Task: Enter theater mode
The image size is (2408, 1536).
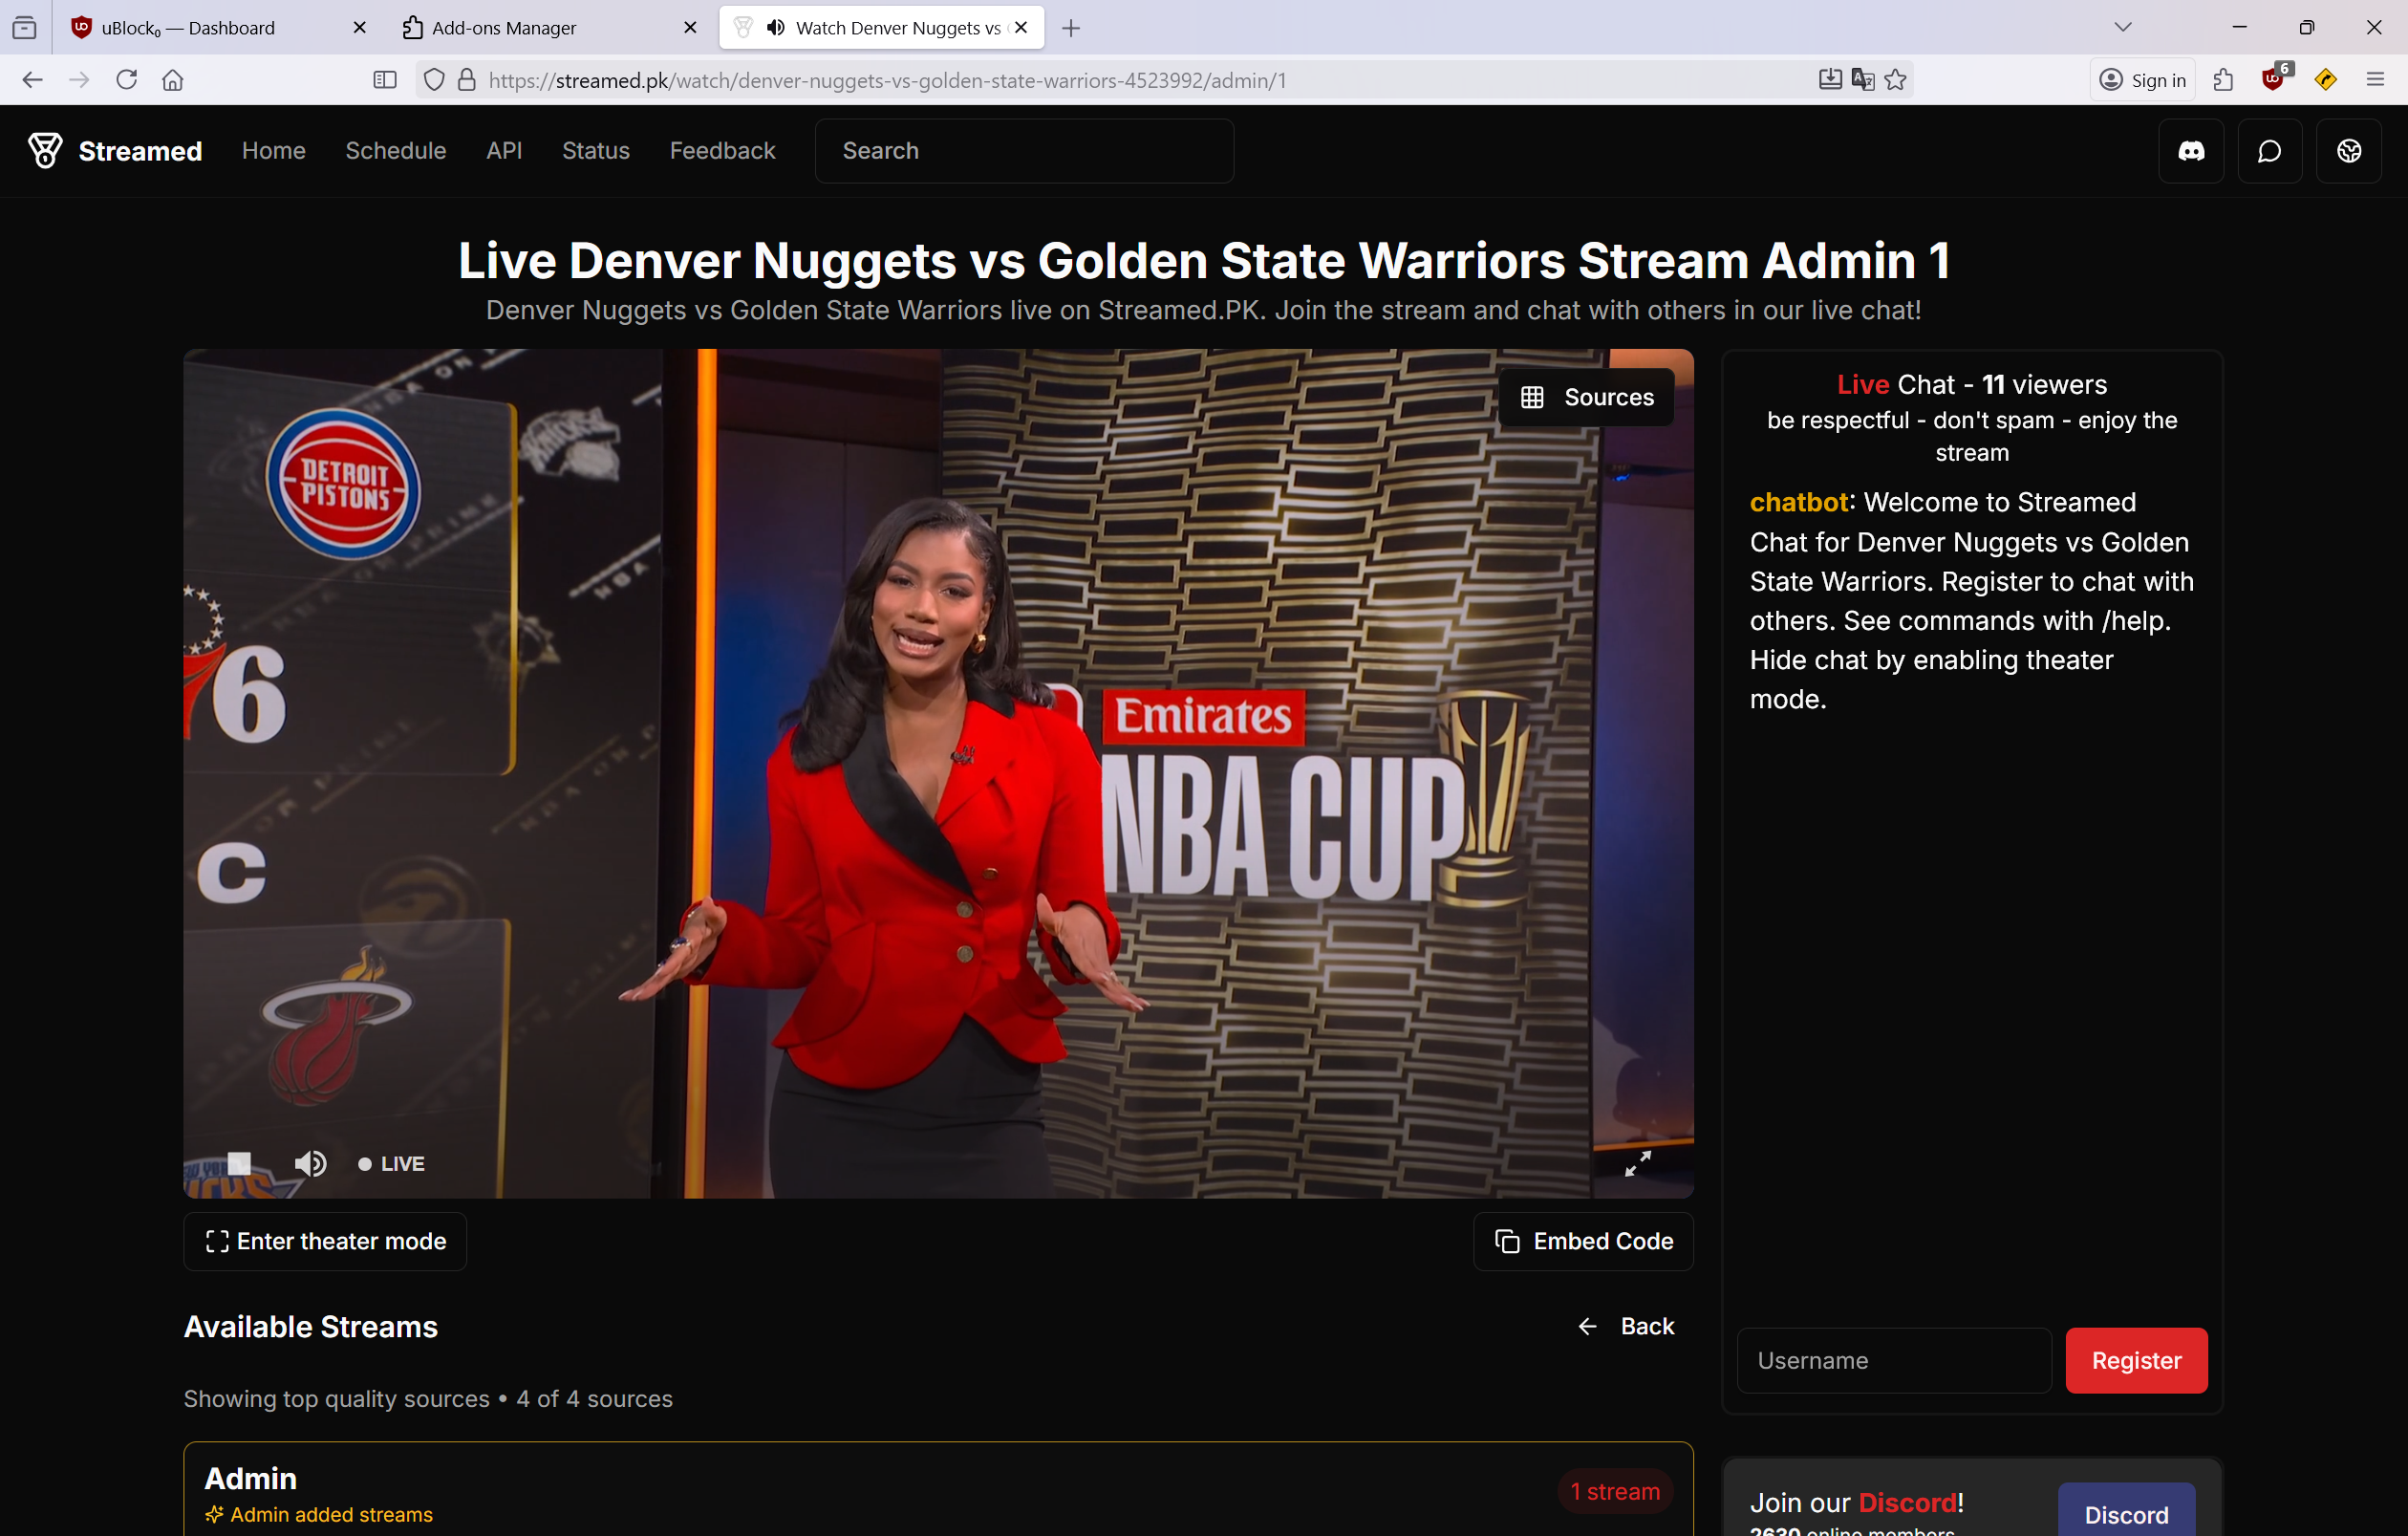Action: click(x=325, y=1241)
